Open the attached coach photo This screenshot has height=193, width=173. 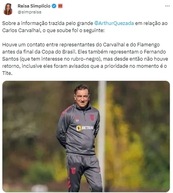point(86,136)
